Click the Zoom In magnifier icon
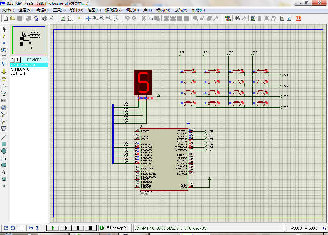The image size is (328, 235). (x=95, y=18)
